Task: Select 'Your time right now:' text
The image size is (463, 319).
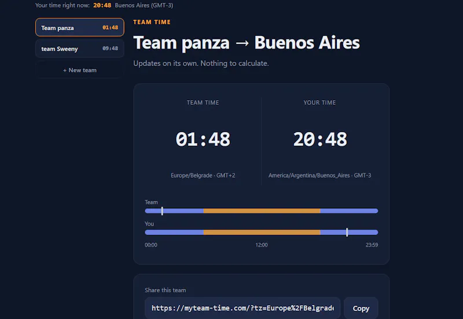Action: point(63,5)
